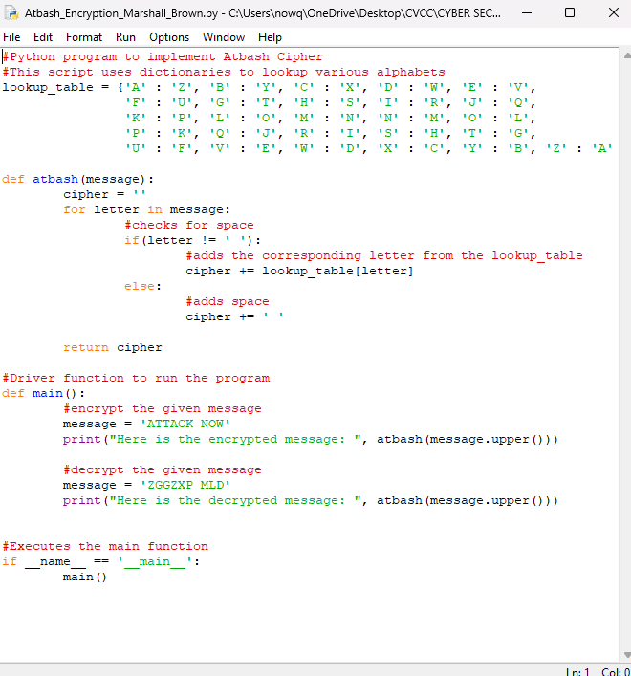Open the Run menu
631x676 pixels.
point(125,37)
